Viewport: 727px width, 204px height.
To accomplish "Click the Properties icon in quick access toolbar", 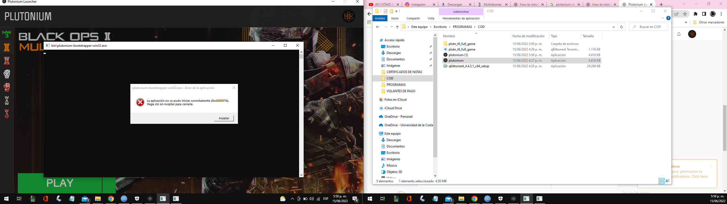I will (386, 11).
